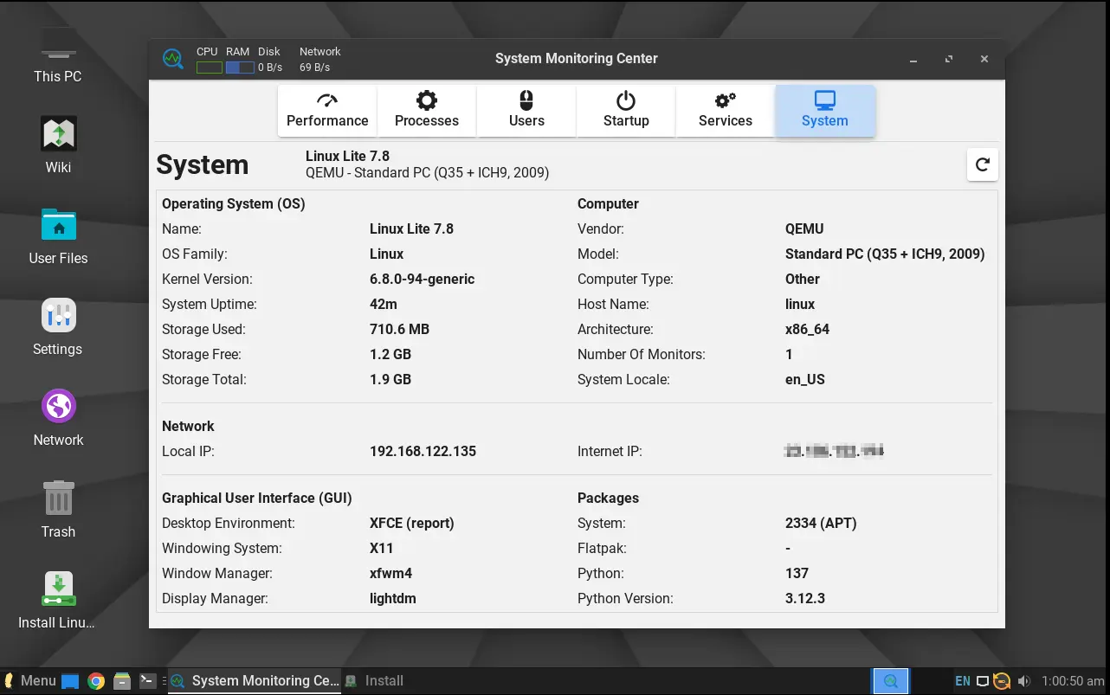Launch Chrome from the taskbar

point(96,681)
